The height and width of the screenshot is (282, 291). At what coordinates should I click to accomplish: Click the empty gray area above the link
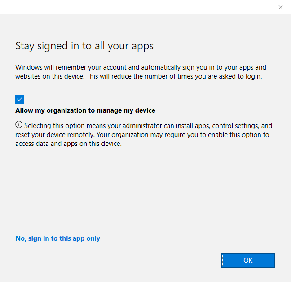tap(135, 193)
